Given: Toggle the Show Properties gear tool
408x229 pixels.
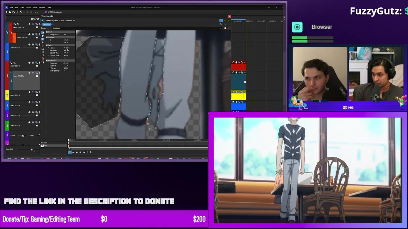Looking at the screenshot, I should point(43,32).
